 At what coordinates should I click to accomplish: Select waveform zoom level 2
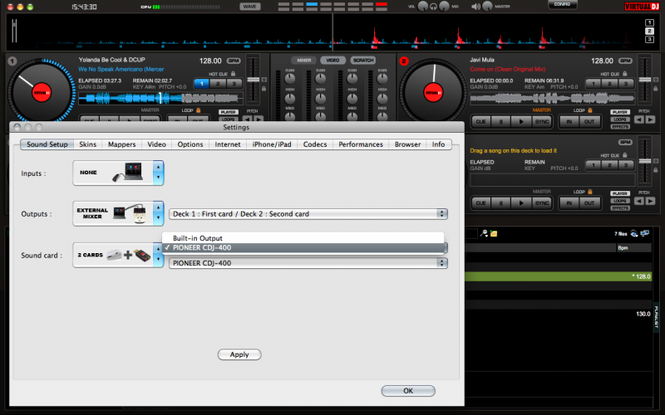point(649,31)
